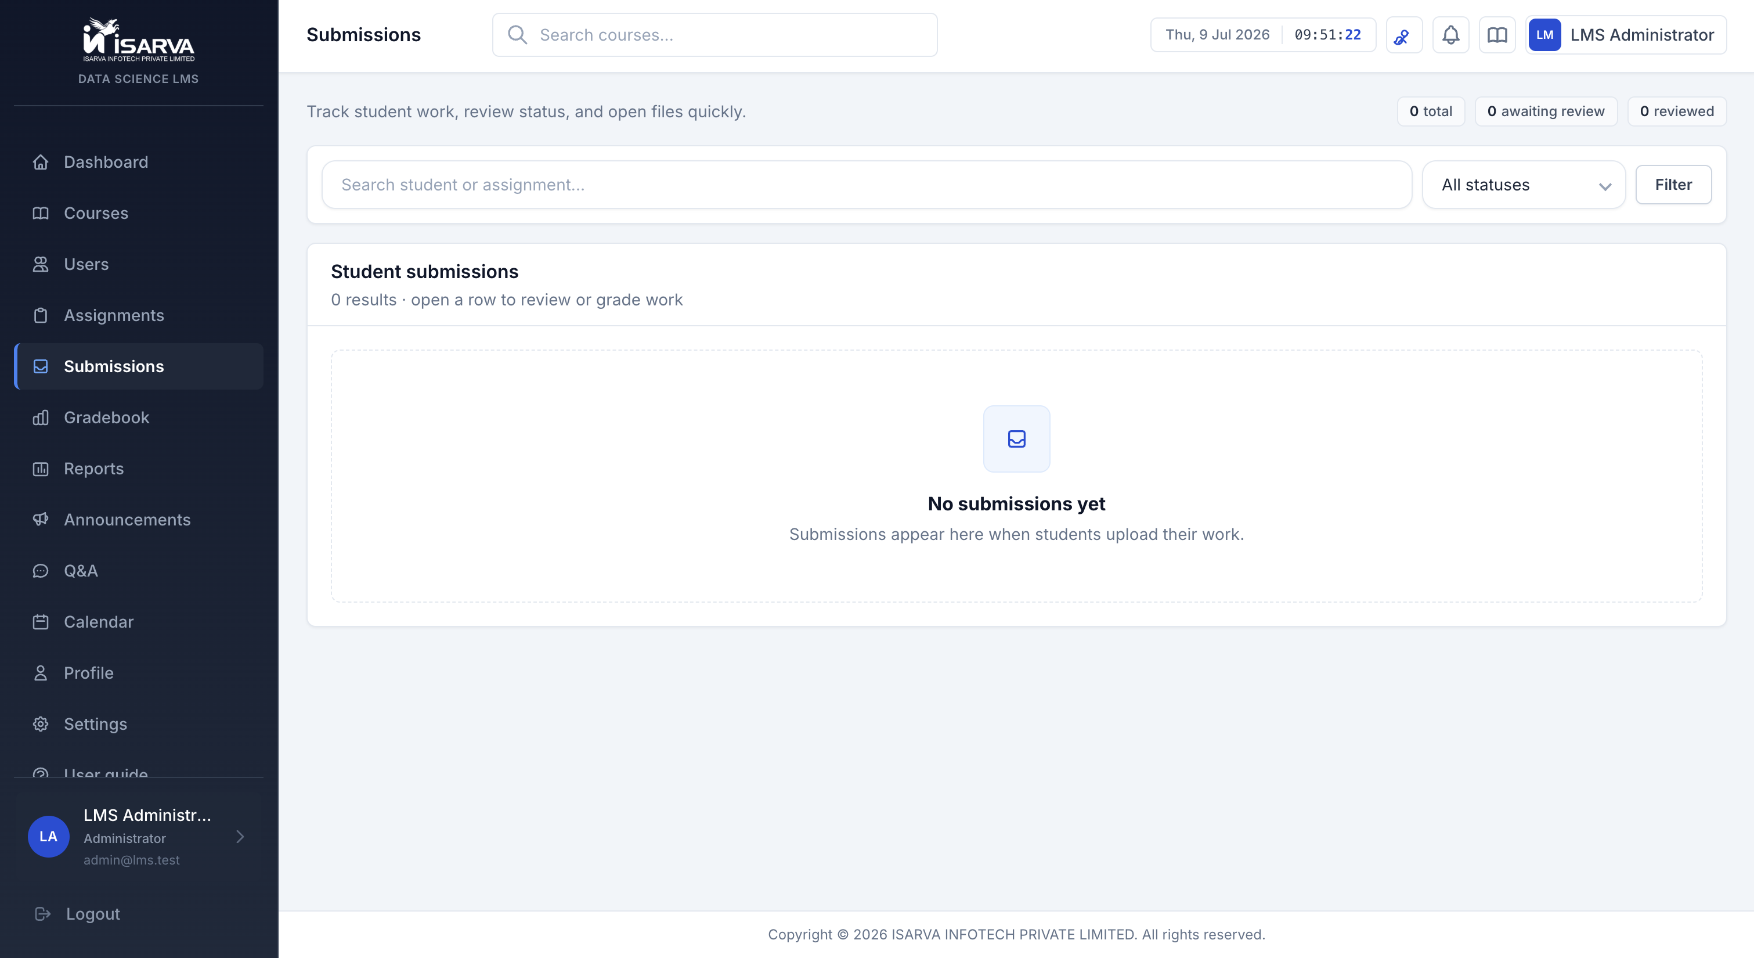
Task: Select Submissions in the sidebar
Action: [139, 366]
